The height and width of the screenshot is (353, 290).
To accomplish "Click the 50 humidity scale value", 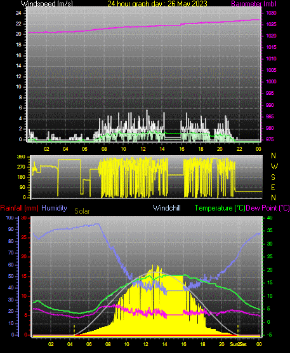I will 11,276.
